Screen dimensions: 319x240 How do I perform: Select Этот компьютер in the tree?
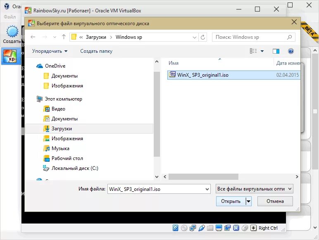coord(64,99)
